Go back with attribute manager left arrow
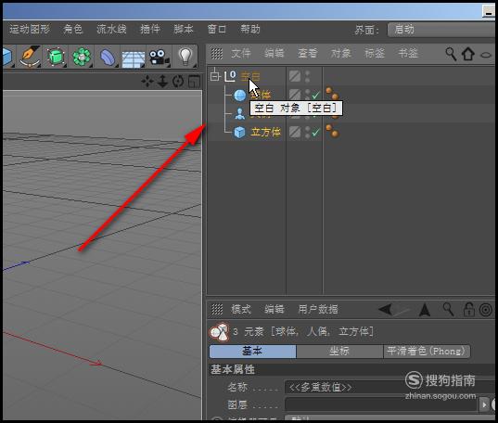 coord(386,309)
